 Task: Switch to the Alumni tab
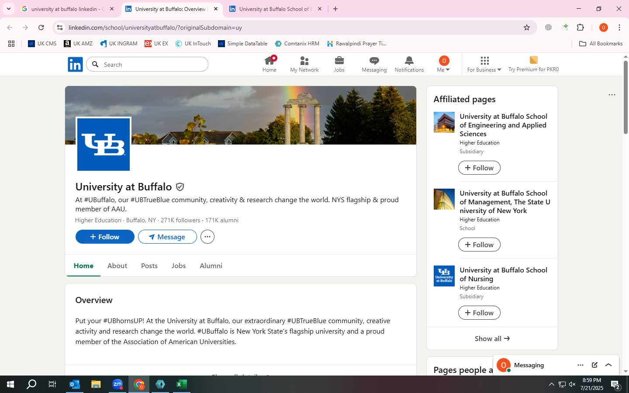pyautogui.click(x=211, y=265)
